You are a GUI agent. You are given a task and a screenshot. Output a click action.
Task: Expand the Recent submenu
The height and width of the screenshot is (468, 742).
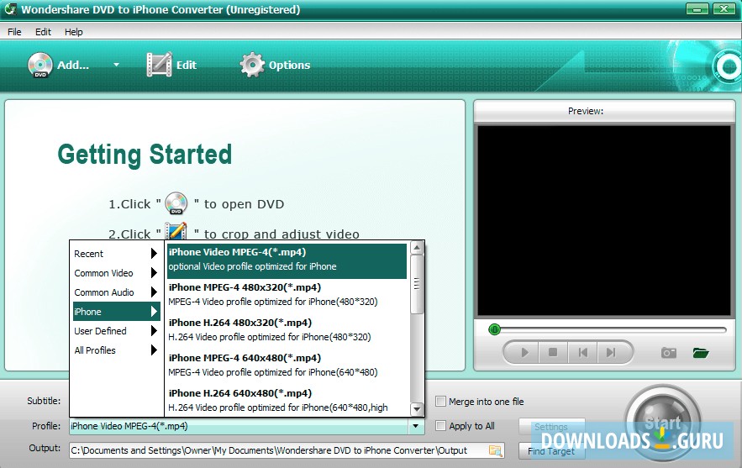115,254
